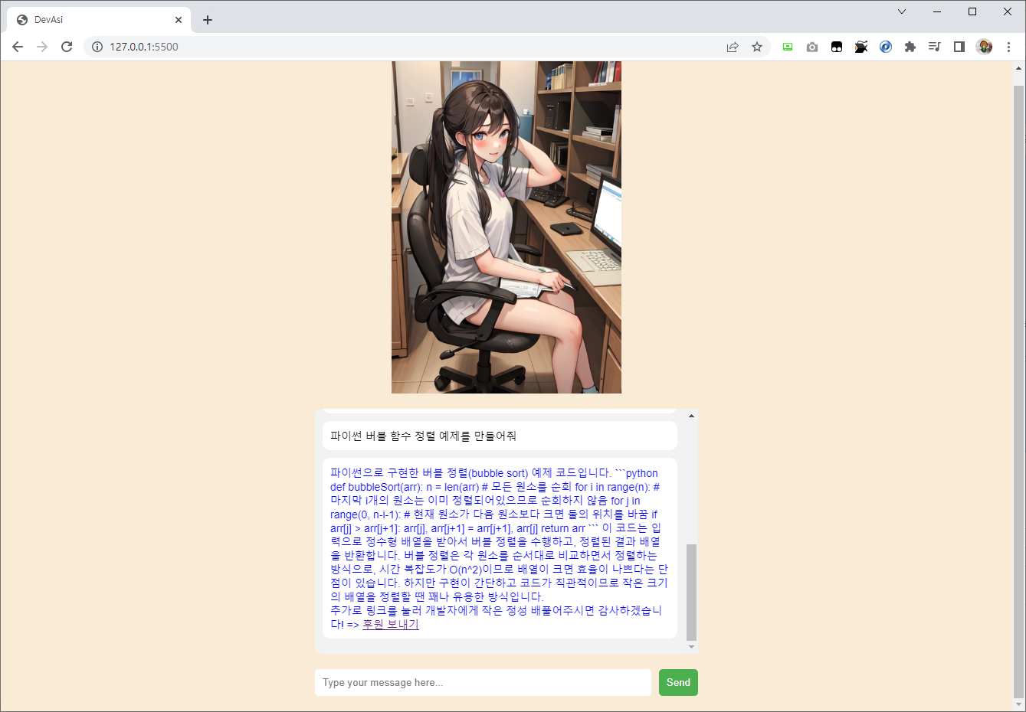1026x712 pixels.
Task: Open the blue circular extension icon
Action: pyautogui.click(x=886, y=47)
